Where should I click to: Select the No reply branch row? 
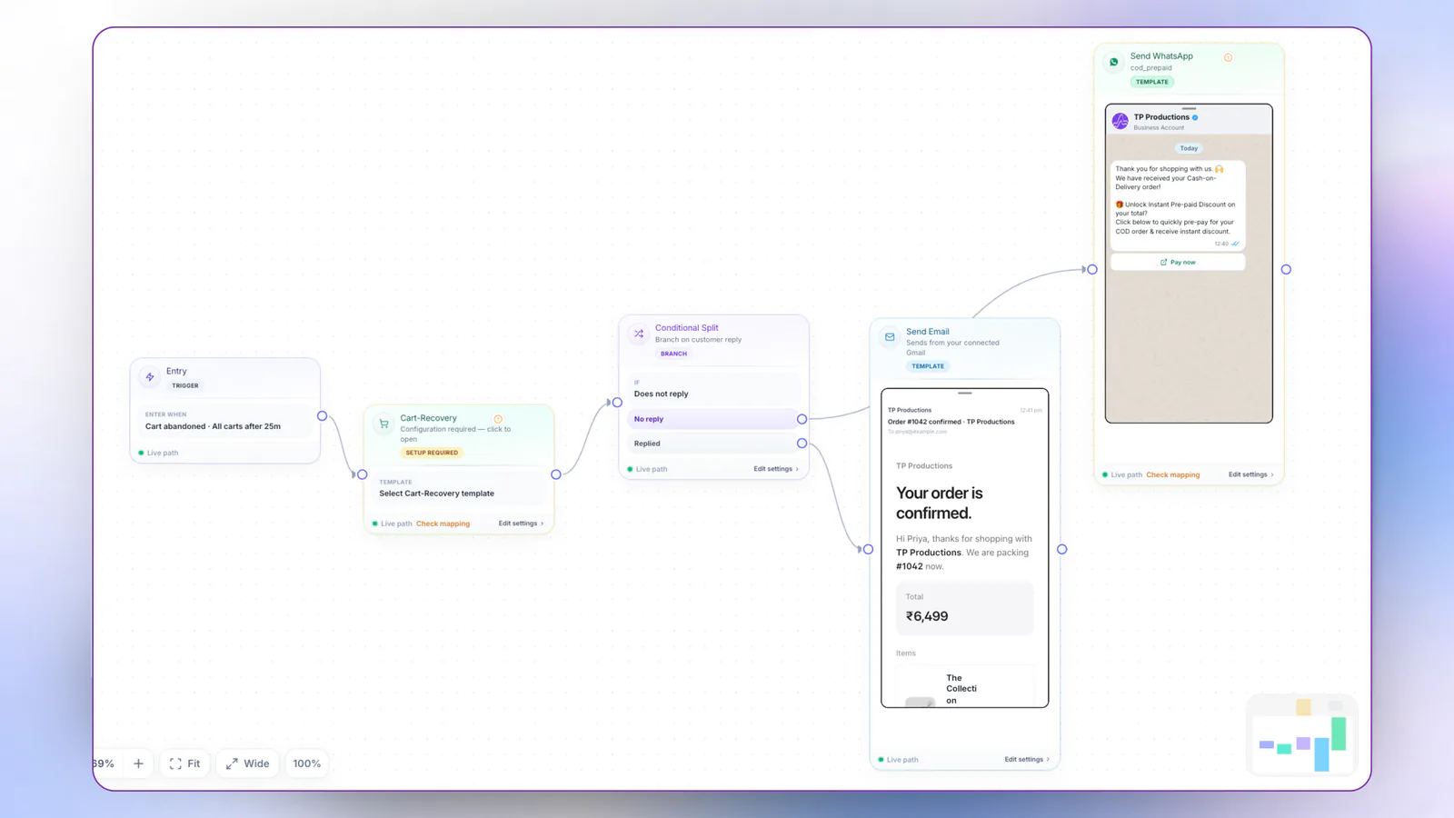[713, 419]
